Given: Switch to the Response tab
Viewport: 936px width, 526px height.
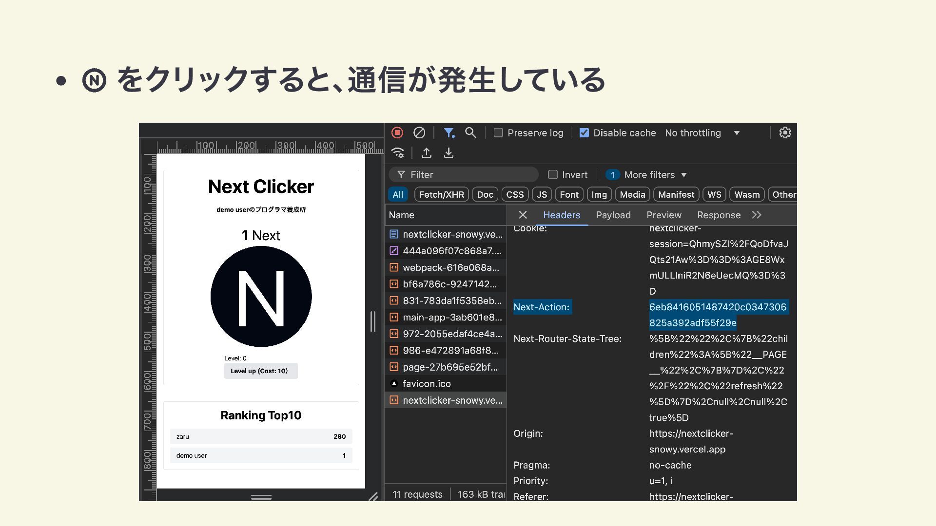Looking at the screenshot, I should [719, 215].
